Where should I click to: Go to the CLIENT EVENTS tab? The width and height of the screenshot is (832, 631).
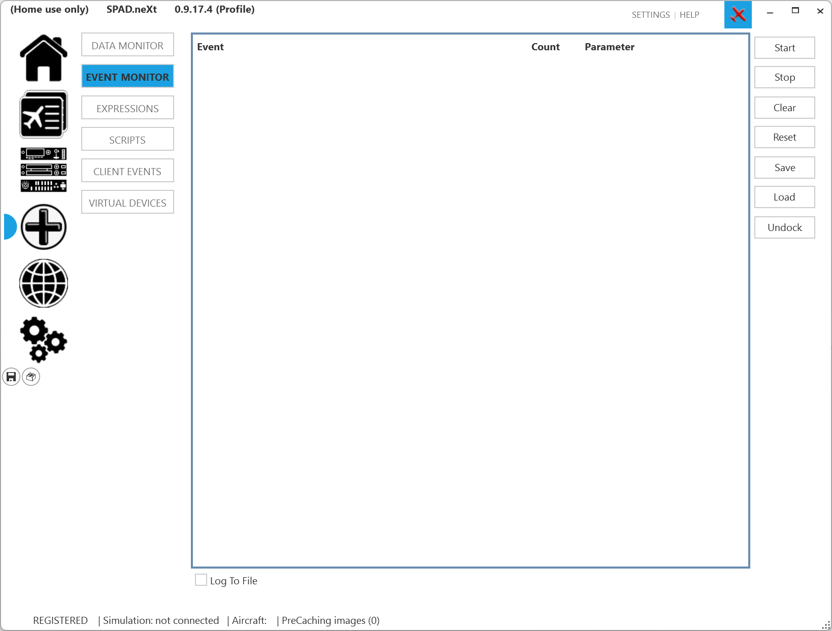coord(127,171)
